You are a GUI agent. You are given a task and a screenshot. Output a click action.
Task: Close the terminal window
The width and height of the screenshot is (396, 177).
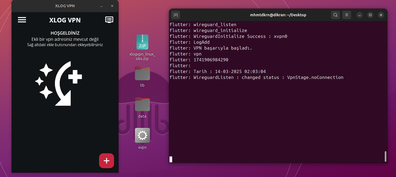tap(381, 15)
